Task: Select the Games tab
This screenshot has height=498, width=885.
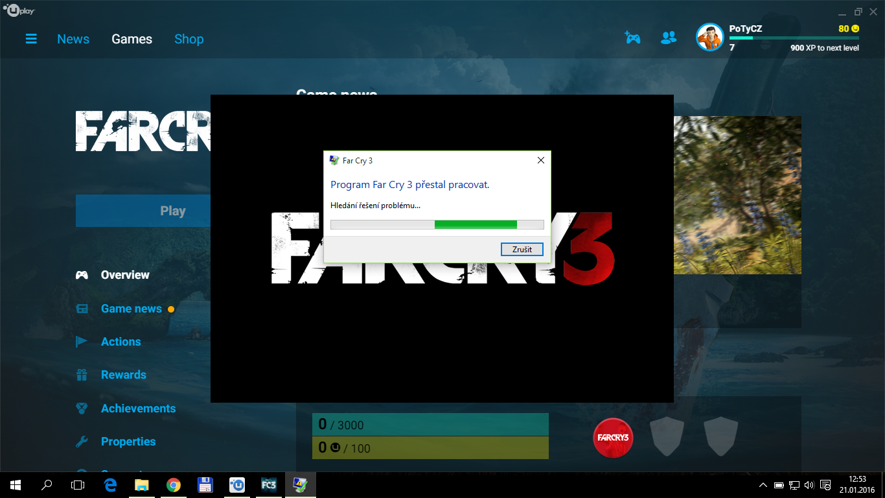Action: click(x=132, y=39)
